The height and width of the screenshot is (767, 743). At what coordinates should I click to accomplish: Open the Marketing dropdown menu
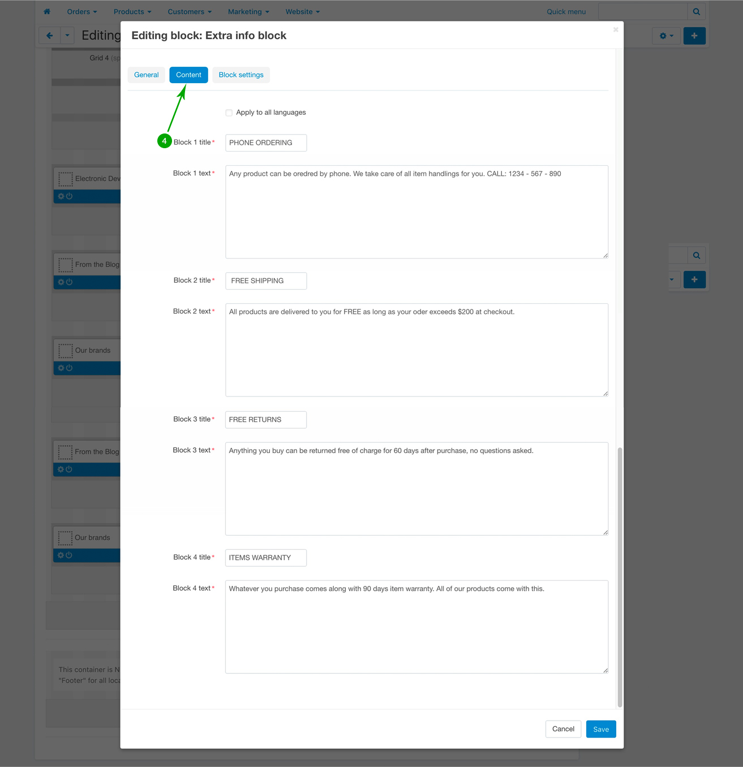coord(248,11)
